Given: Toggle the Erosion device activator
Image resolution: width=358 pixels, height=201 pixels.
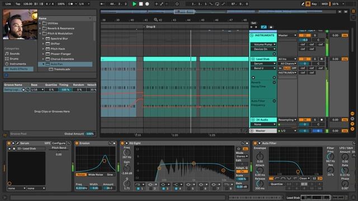Looking at the screenshot, I should coord(77,143).
